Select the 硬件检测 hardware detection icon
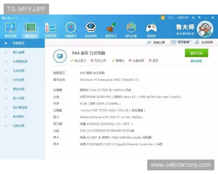This screenshot has width=218, height=174. (31, 30)
